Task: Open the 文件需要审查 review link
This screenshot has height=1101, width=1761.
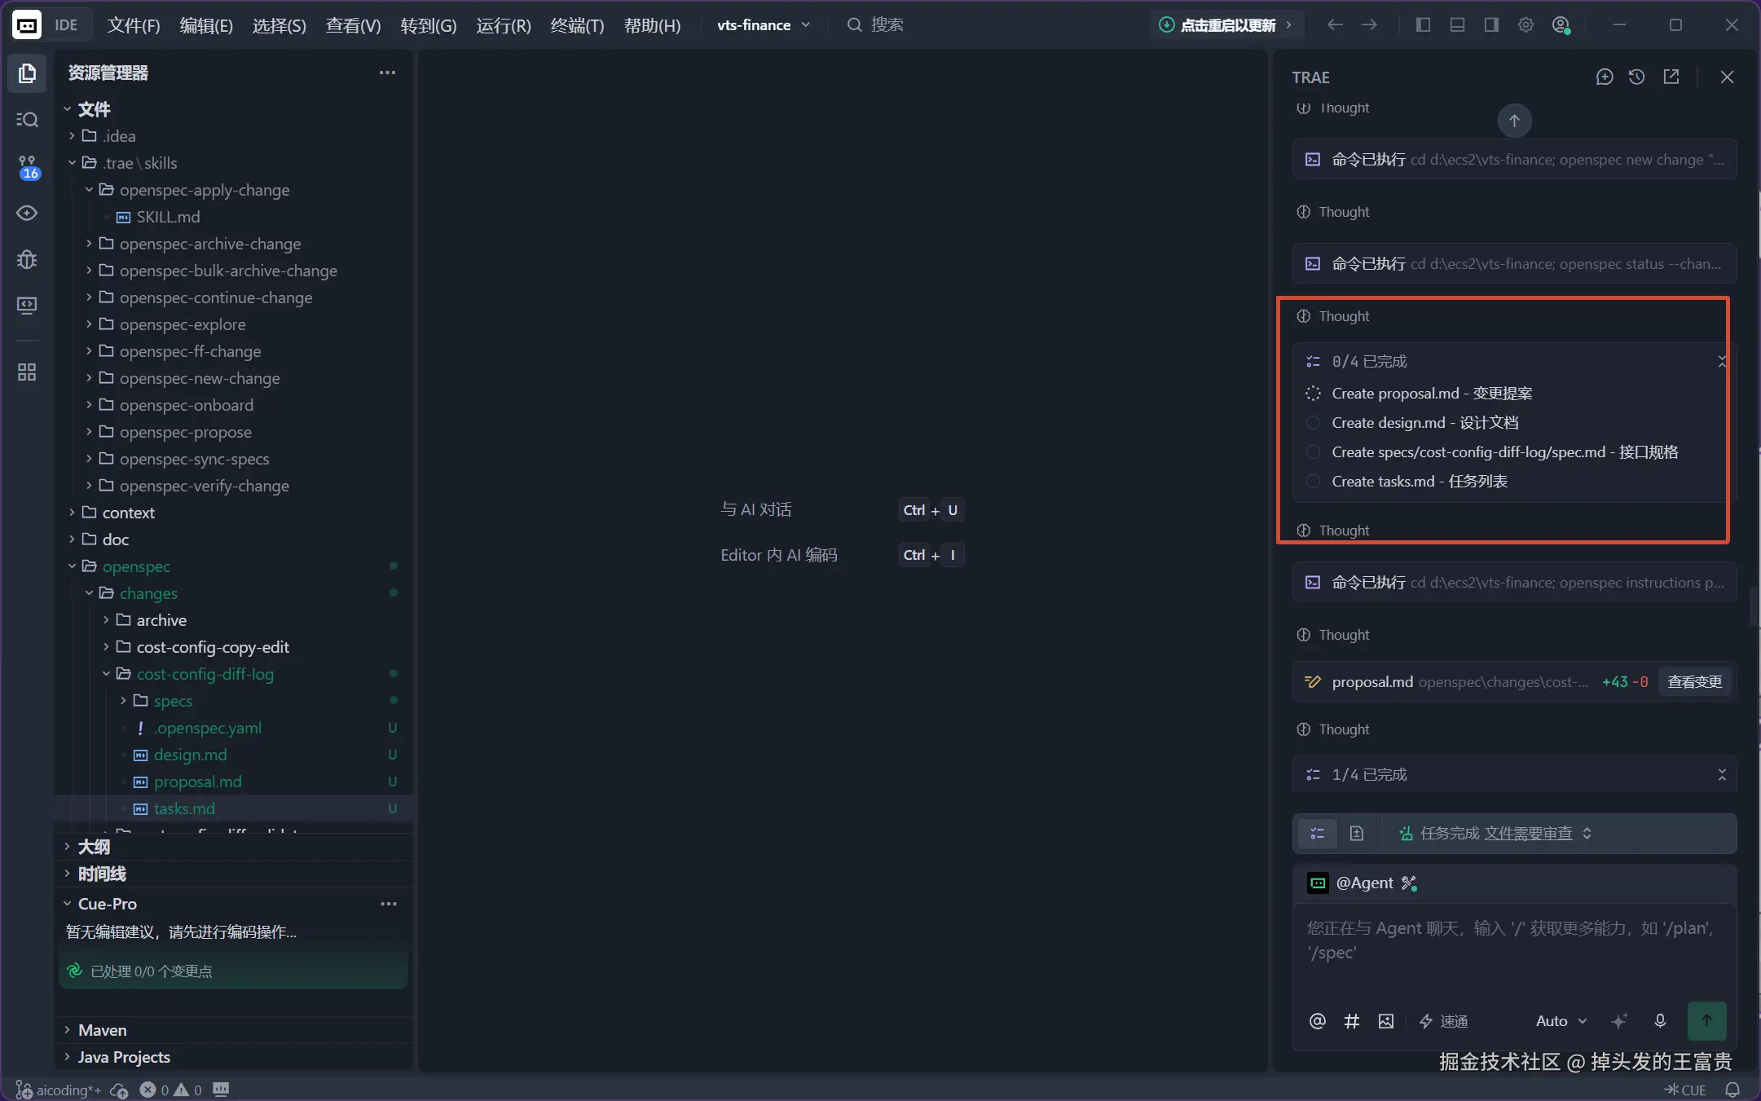Action: pos(1528,833)
